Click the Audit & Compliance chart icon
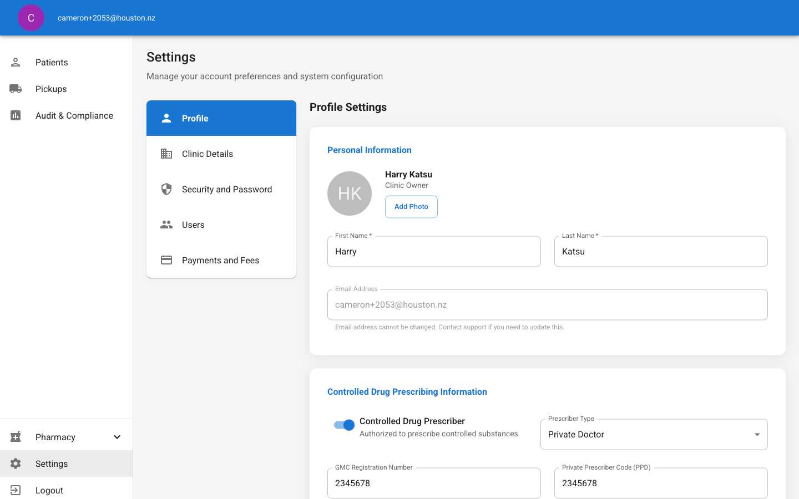This screenshot has width=799, height=499. point(16,115)
